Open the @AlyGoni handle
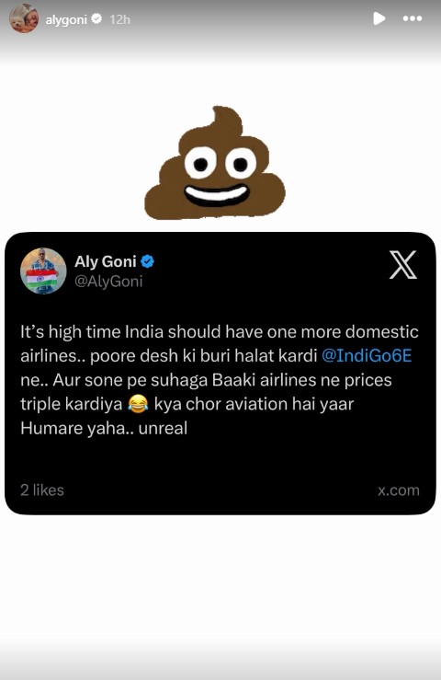Screen dimensions: 441x680 (x=108, y=282)
